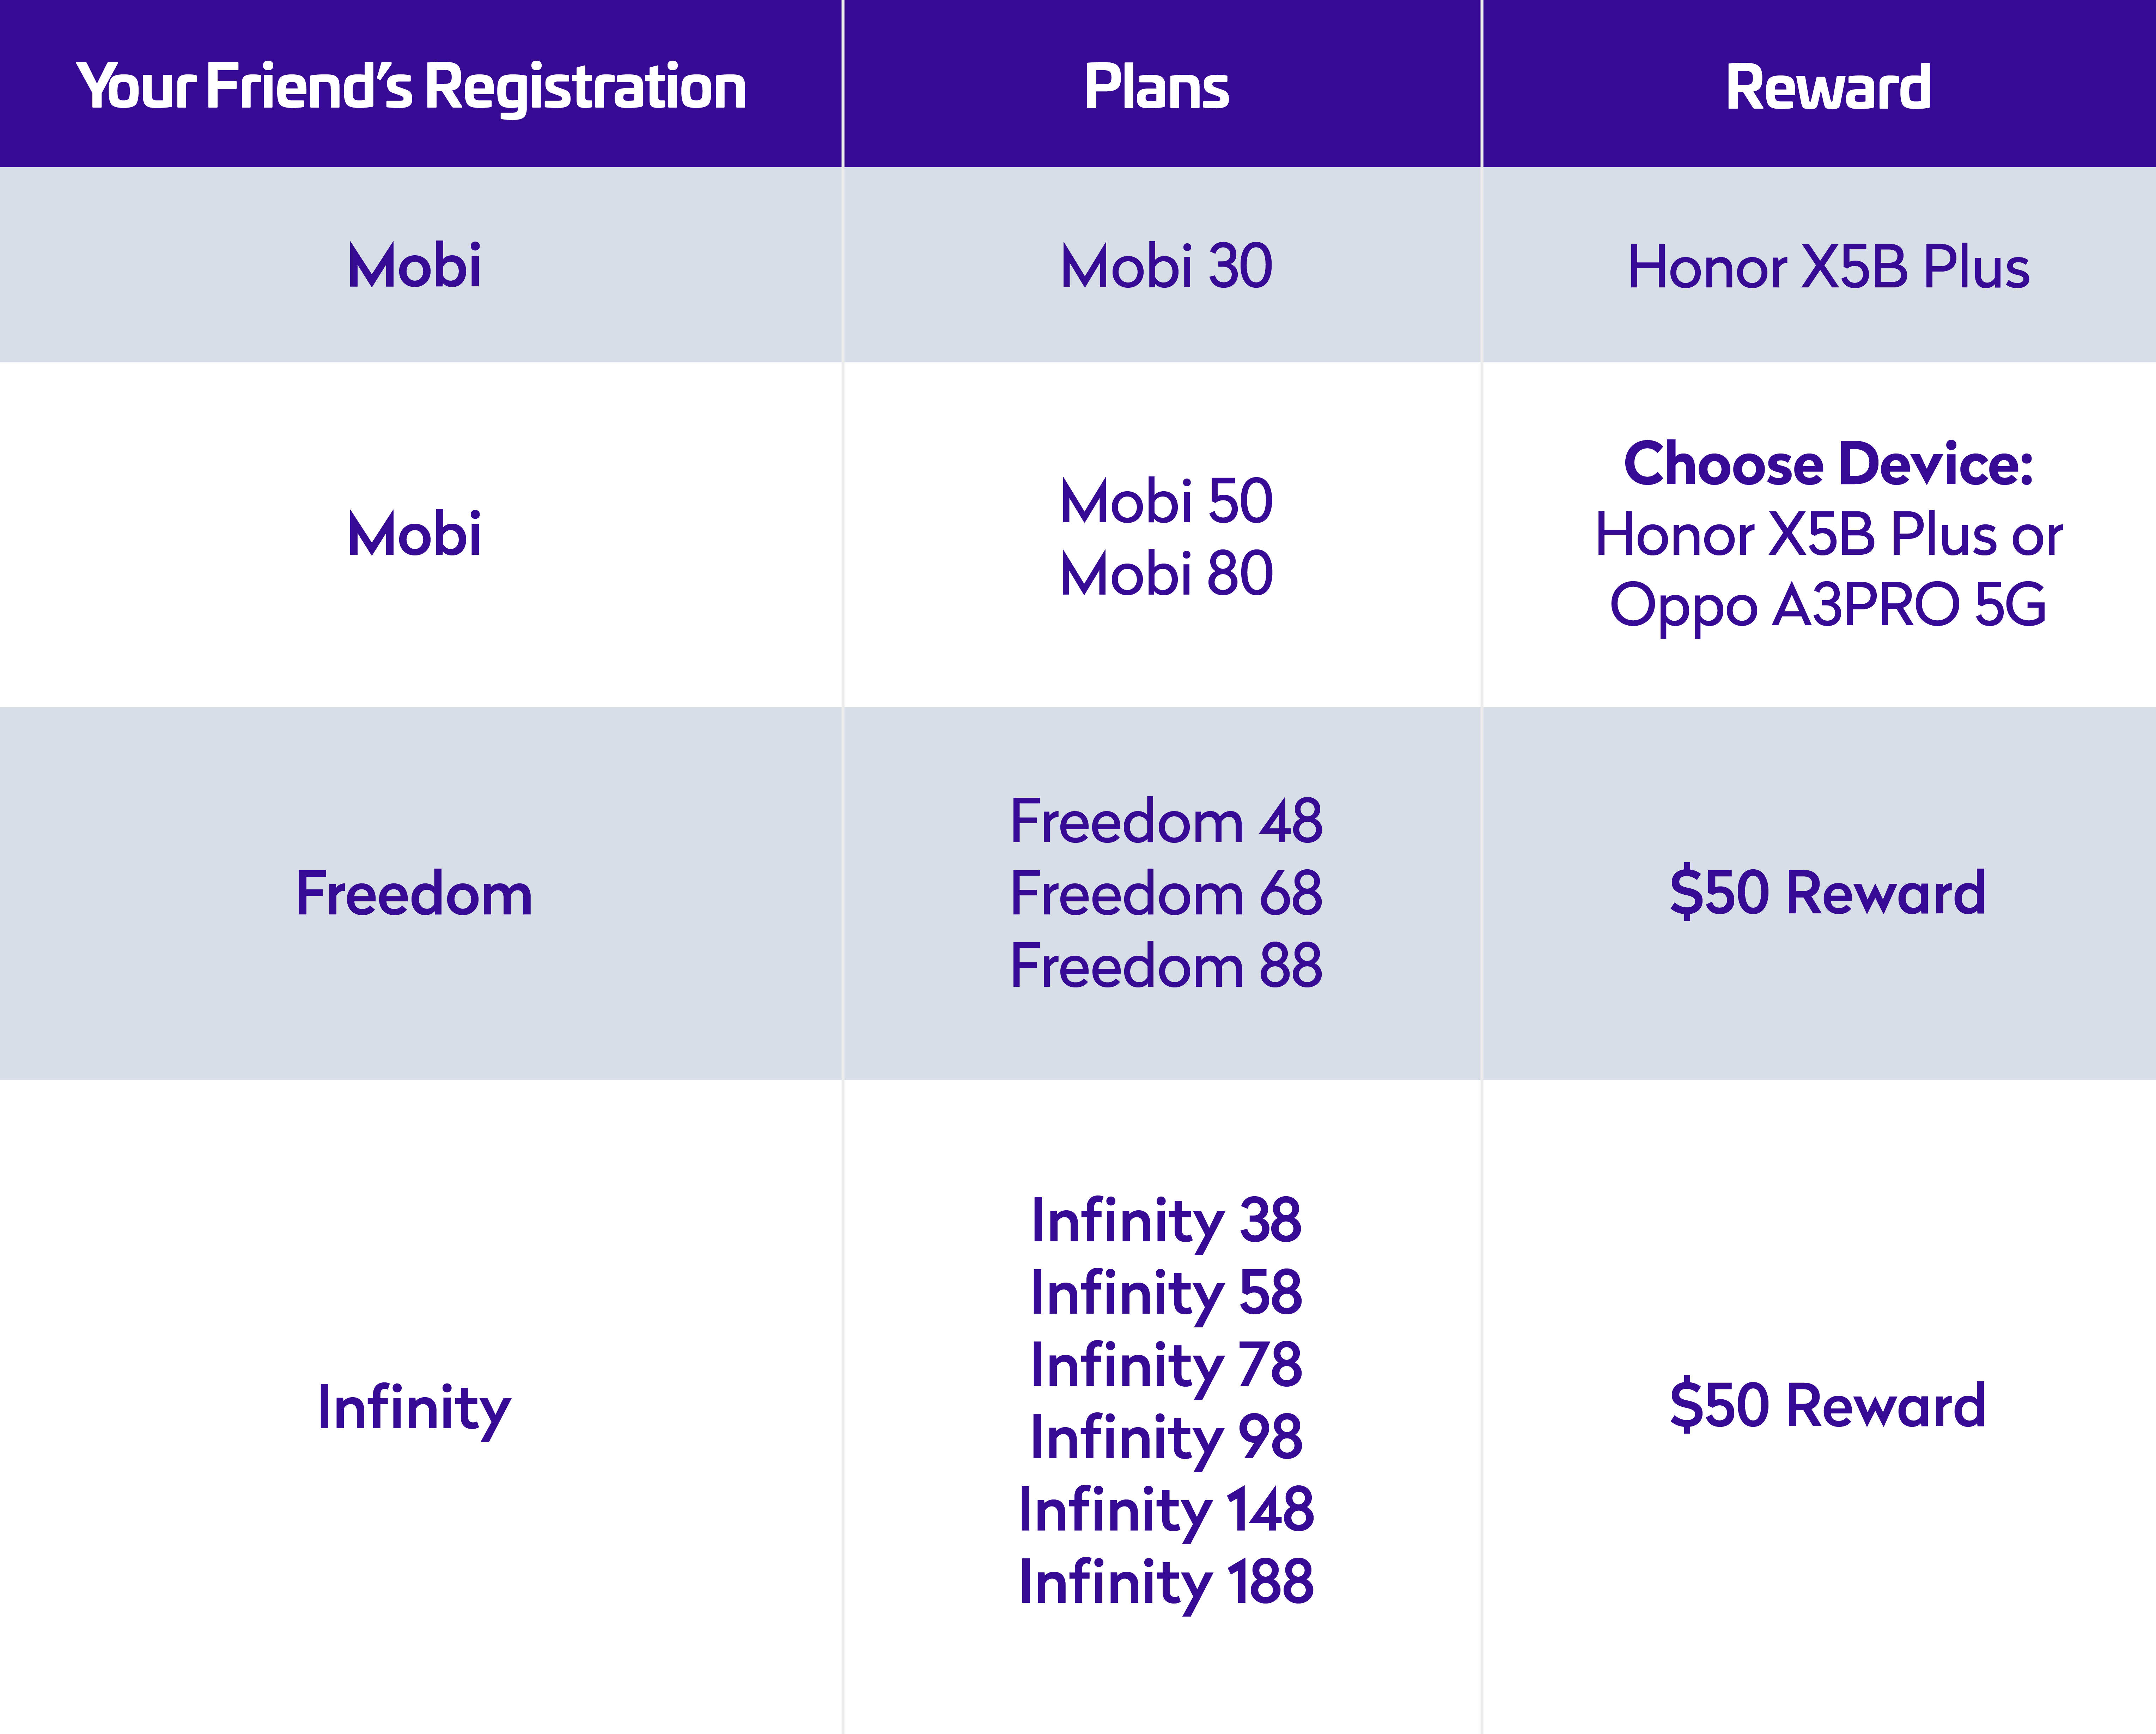Select the 'Infinity 38' plan
The width and height of the screenshot is (2156, 1734).
click(x=1166, y=1221)
